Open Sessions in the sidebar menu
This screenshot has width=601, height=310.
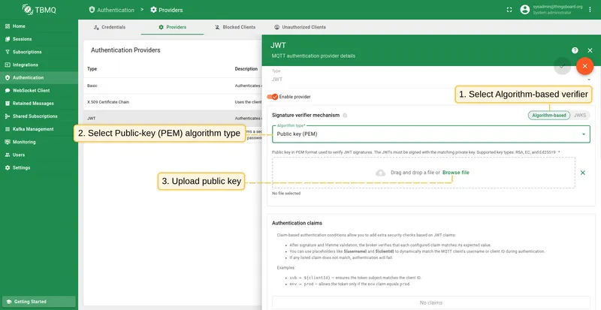(x=39, y=39)
